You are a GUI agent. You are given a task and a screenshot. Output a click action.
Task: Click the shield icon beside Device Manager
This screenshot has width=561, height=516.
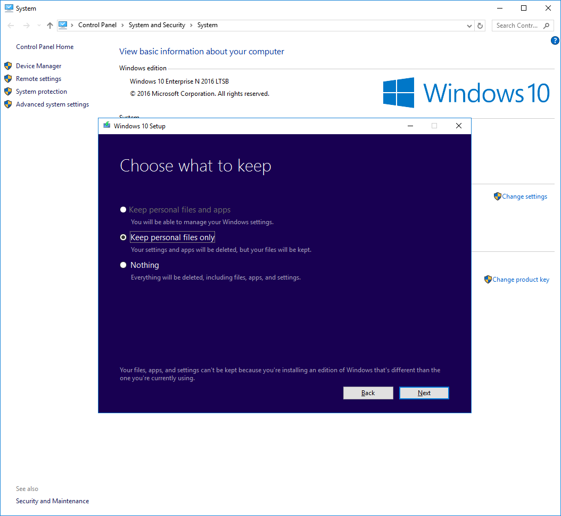[8, 66]
